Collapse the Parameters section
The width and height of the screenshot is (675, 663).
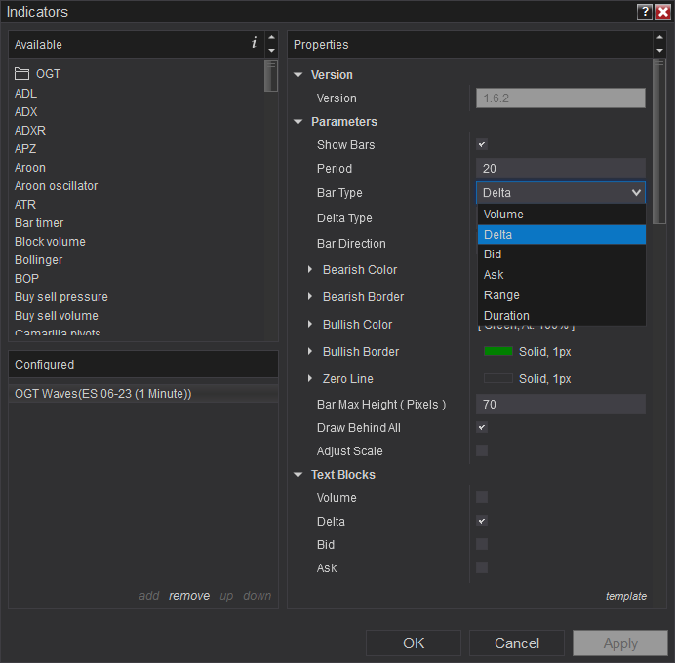pyautogui.click(x=298, y=122)
